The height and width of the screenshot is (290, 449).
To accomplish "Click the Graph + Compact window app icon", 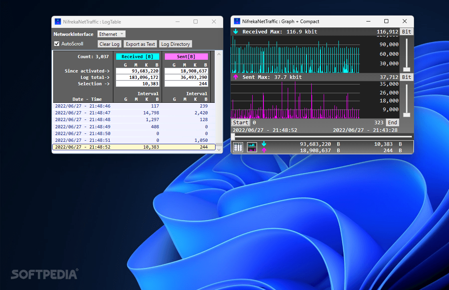I will [237, 21].
